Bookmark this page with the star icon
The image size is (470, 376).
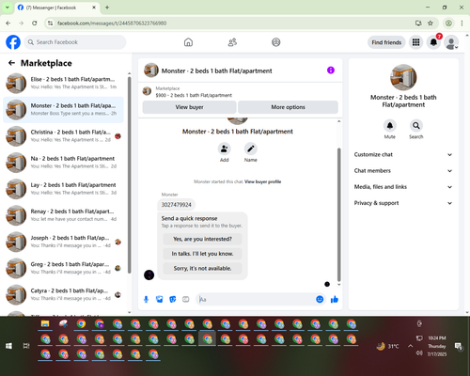coord(431,23)
